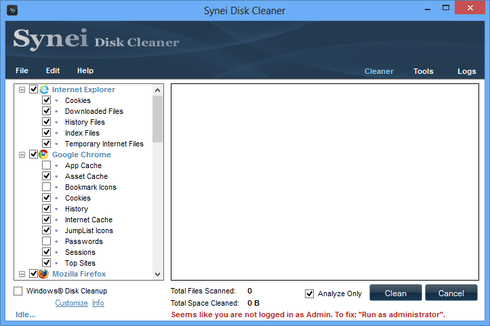Enable the Passwords checkbox
This screenshot has height=326, width=490.
46,241
